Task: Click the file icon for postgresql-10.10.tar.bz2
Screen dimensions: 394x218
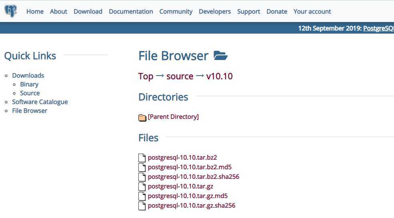Action: click(142, 158)
